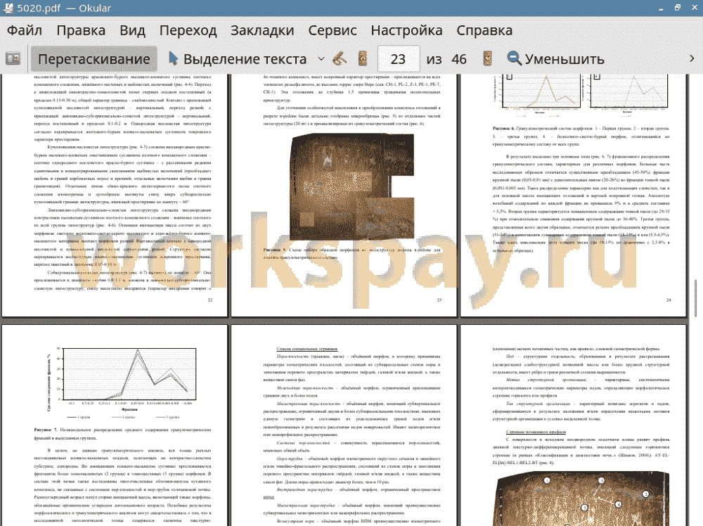Click the page number 22 at the page bottom

(209, 300)
